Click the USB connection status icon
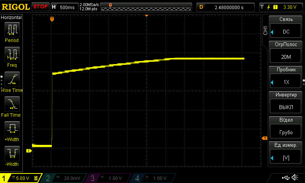The width and height of the screenshot is (305, 183). pyautogui.click(x=286, y=178)
